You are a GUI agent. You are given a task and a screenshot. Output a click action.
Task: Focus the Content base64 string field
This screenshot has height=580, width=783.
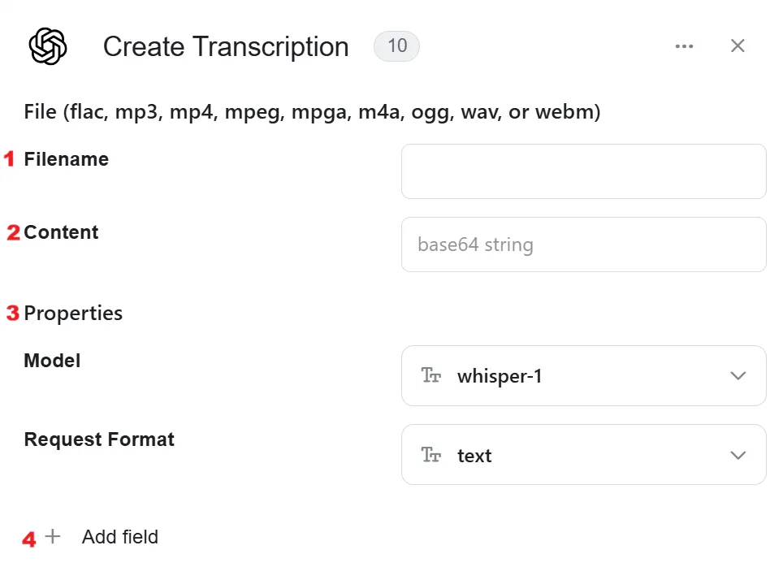point(584,245)
